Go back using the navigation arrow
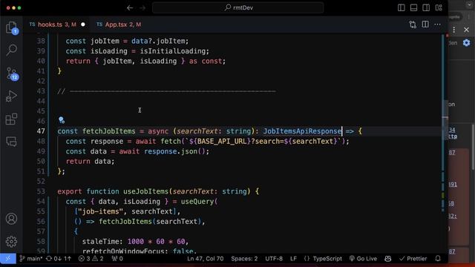475x267 pixels. 130,8
